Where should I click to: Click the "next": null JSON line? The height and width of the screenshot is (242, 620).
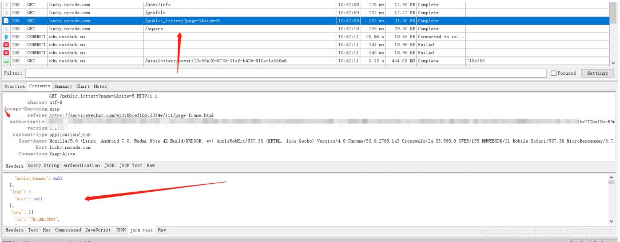click(29, 199)
